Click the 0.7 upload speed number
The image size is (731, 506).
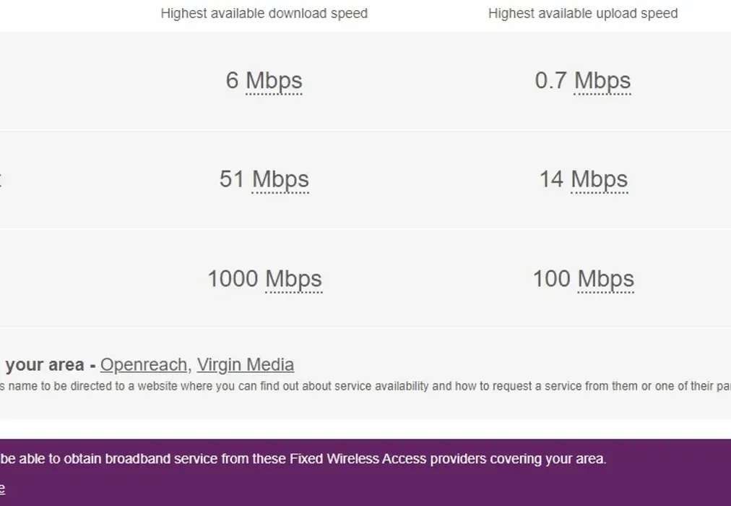point(551,81)
